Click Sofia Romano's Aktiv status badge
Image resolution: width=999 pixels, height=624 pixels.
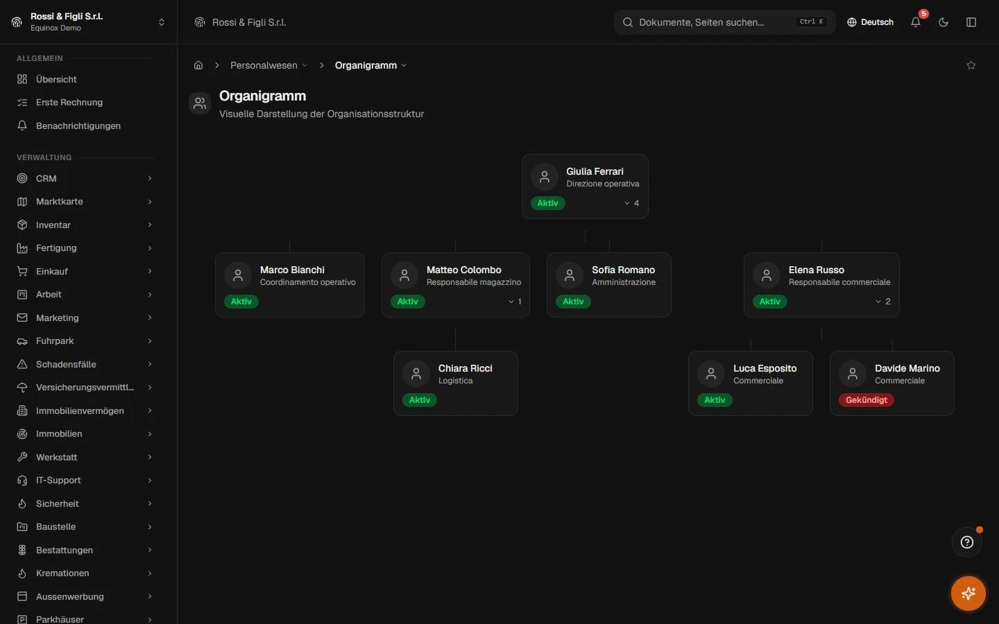[x=573, y=302]
